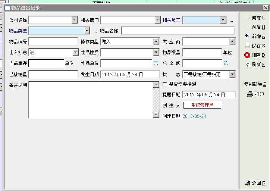Expand the 供应商 dropdown
The image size is (270, 191).
232,42
